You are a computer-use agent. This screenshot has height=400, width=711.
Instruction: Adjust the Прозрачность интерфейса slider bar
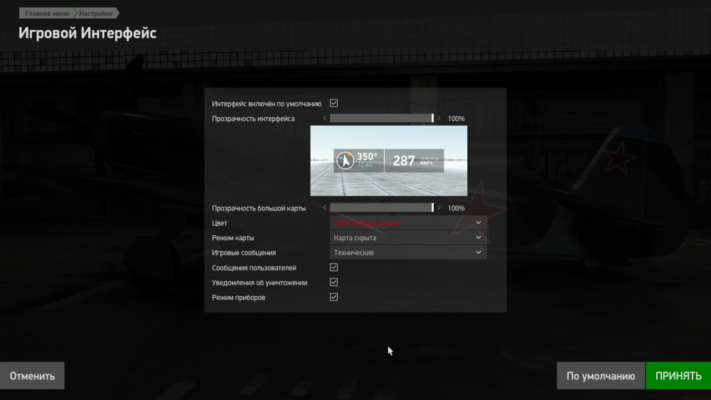click(x=382, y=118)
